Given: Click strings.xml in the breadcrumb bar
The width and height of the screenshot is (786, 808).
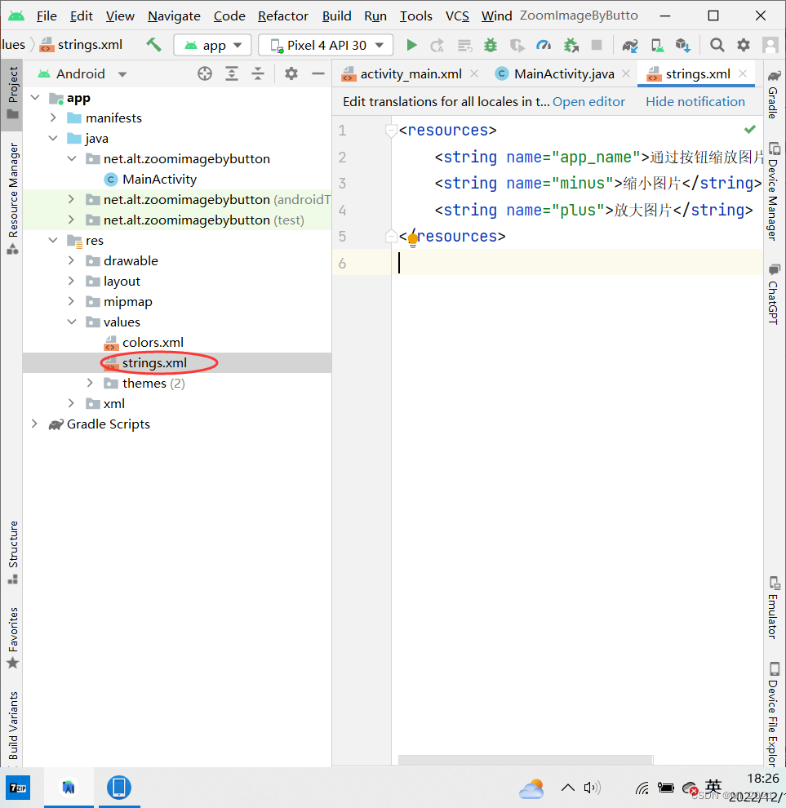Looking at the screenshot, I should (90, 45).
